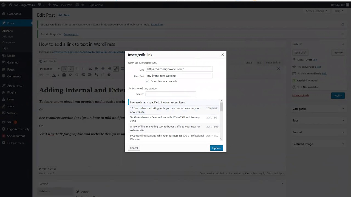Switch to Text editor tab

click(259, 63)
